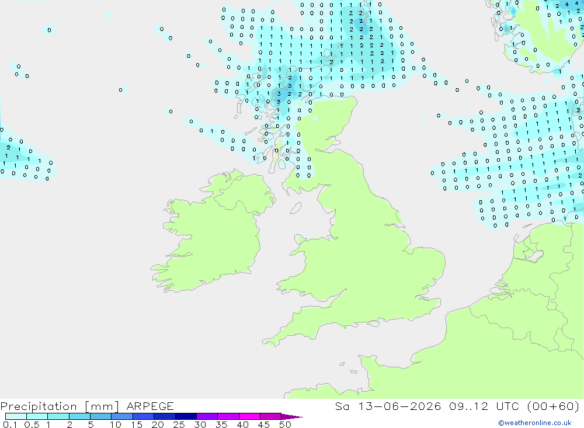
Task: Click the legend value "35"
Action: [221, 424]
